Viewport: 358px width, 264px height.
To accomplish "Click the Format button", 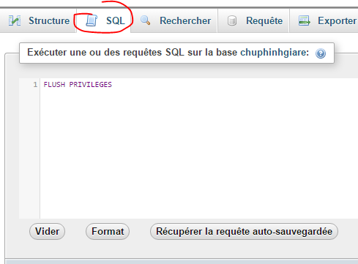I will click(x=108, y=231).
